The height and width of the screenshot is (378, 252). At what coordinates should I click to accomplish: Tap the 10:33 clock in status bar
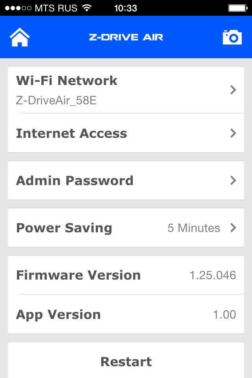[x=126, y=8]
